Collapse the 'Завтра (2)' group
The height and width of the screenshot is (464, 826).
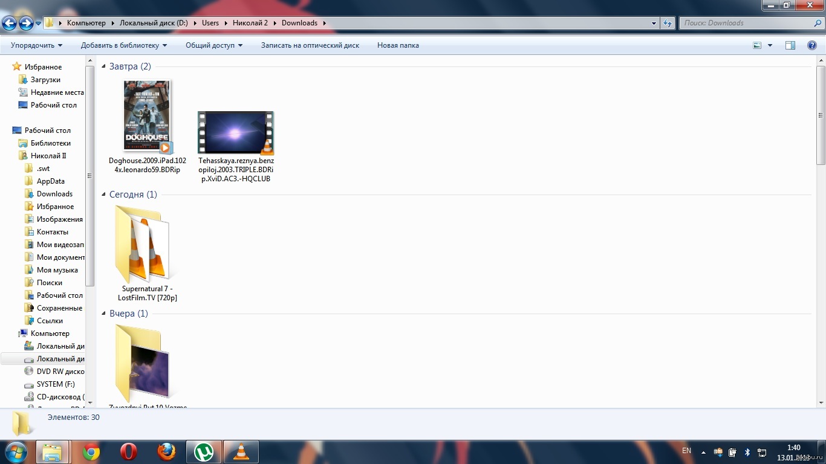click(x=103, y=66)
